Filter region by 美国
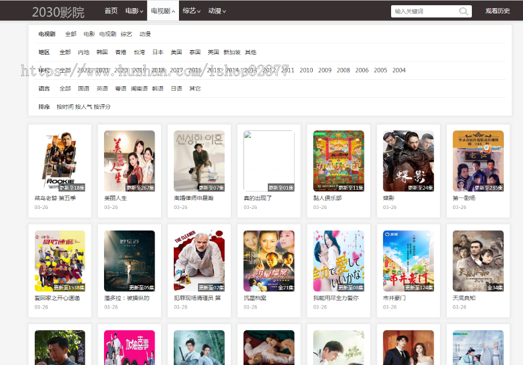The image size is (523, 365). (x=177, y=52)
